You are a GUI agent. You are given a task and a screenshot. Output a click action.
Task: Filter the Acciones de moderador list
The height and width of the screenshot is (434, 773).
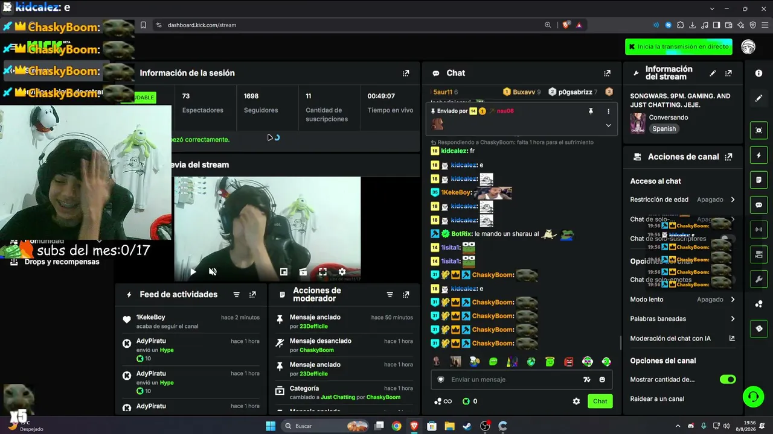click(x=390, y=295)
